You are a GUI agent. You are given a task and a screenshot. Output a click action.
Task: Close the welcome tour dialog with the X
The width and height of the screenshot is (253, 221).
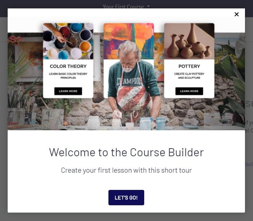pyautogui.click(x=236, y=14)
